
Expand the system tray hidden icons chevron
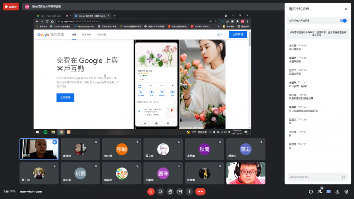[x=210, y=132]
